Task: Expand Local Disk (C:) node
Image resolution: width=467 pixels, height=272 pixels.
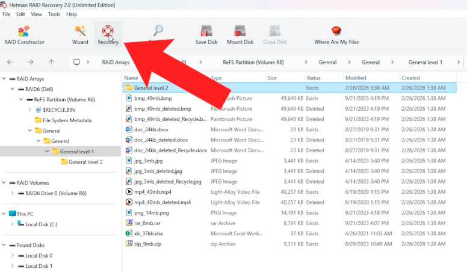Action: click(x=13, y=224)
